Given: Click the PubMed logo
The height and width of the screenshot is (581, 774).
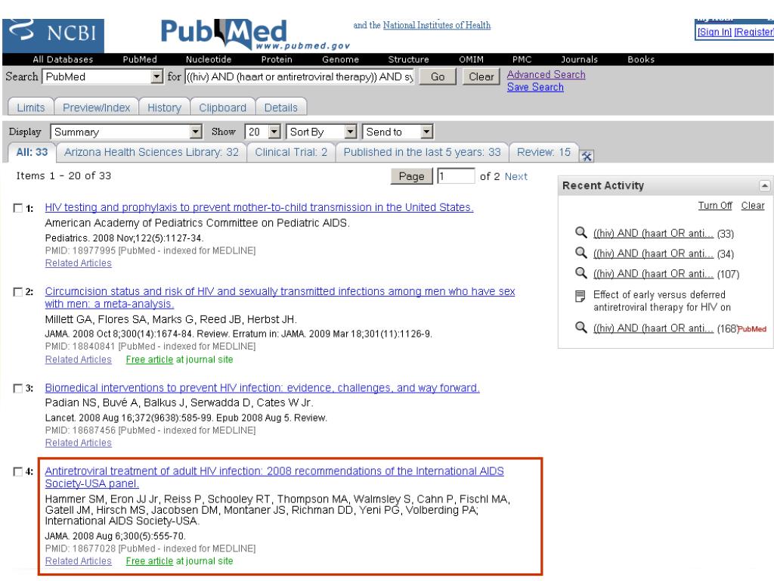Looking at the screenshot, I should point(255,35).
